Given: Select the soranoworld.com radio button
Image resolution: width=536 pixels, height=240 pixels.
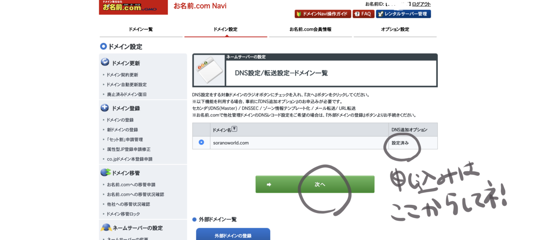Looking at the screenshot, I should point(201,142).
